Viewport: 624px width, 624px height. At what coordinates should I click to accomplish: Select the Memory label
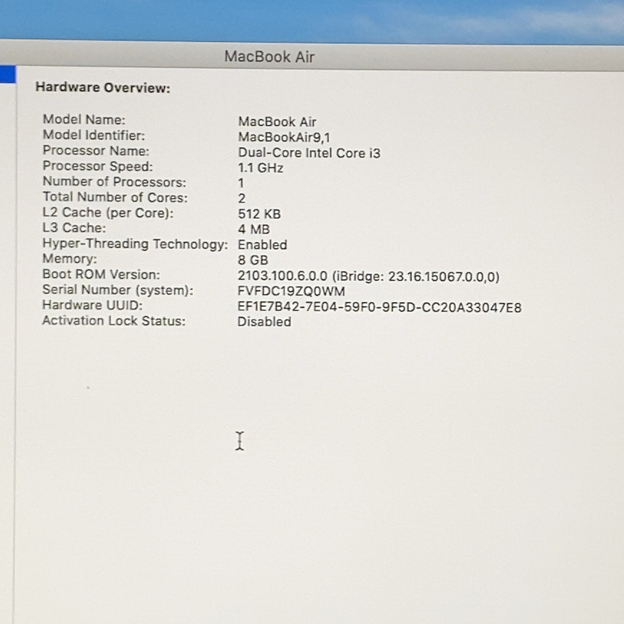70,259
